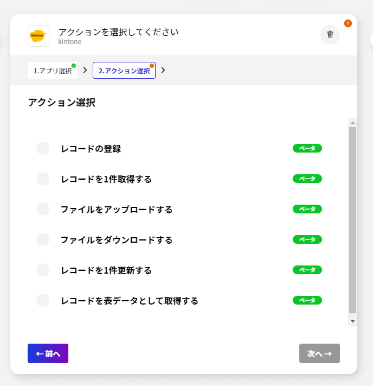
Task: Click the action list scrollbar thumb
Action: [x=352, y=220]
